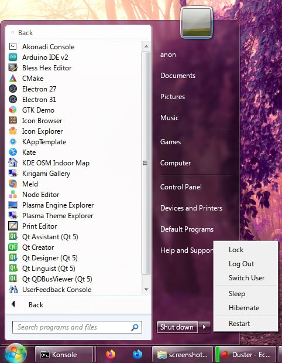The width and height of the screenshot is (282, 363).
Task: Click the Kirigami Gallery icon
Action: pos(13,174)
